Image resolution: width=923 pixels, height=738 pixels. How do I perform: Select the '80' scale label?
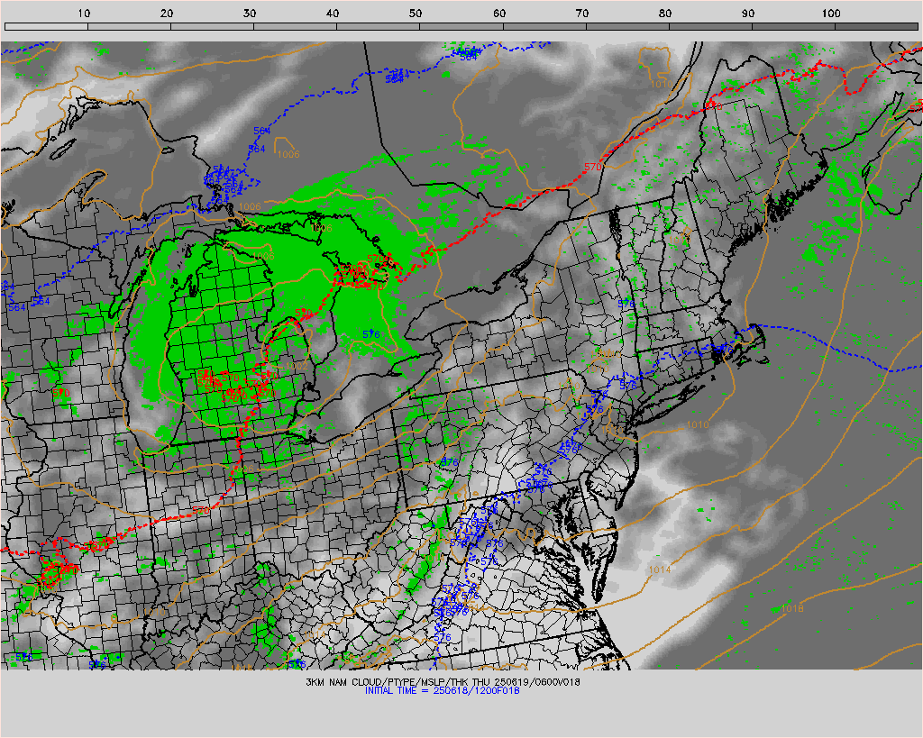click(665, 13)
